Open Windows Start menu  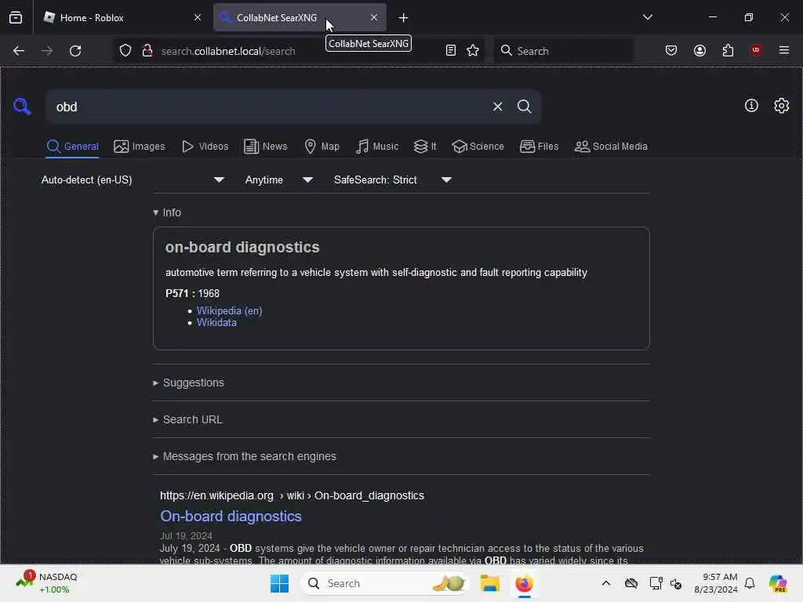click(279, 583)
